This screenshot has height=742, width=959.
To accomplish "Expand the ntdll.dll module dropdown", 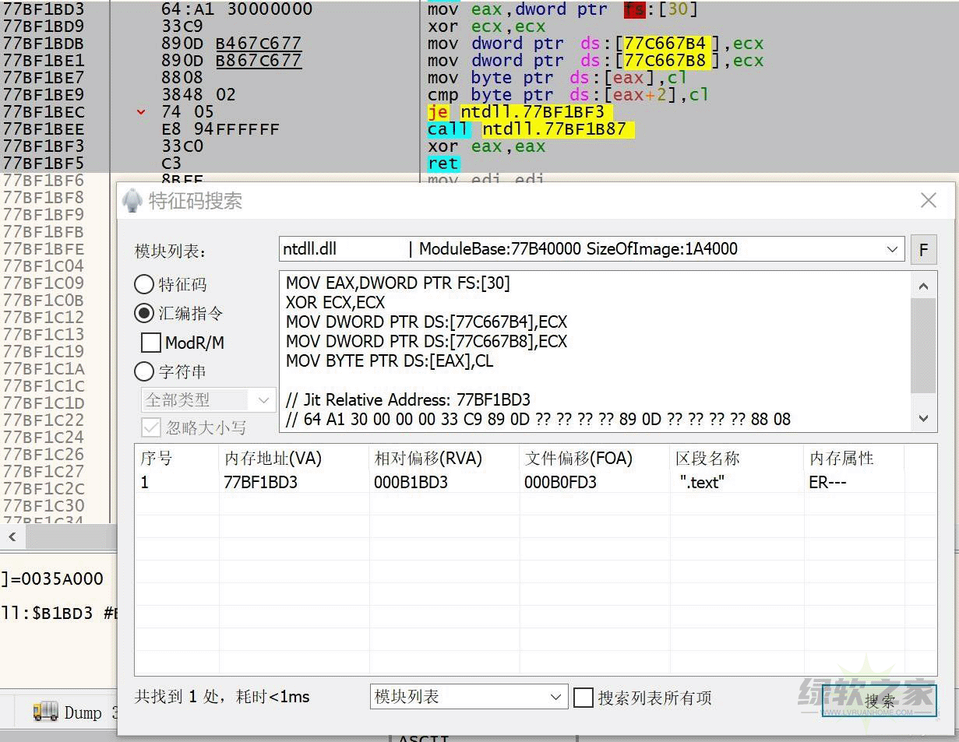I will tap(892, 250).
